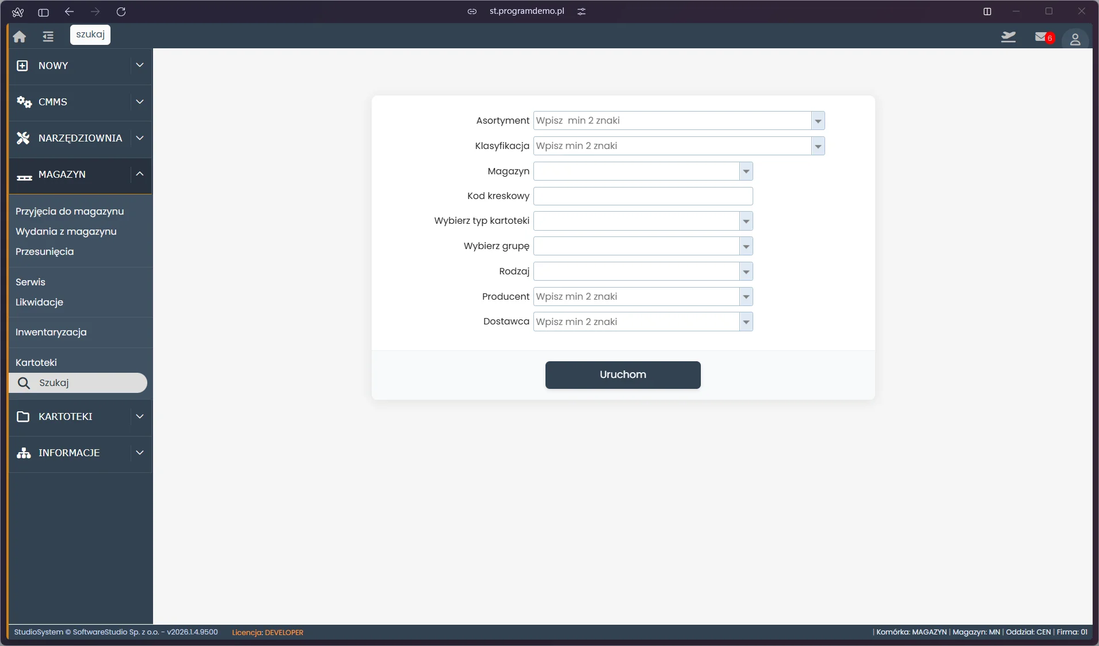Image resolution: width=1099 pixels, height=646 pixels.
Task: Expand the INFORMACJE chevron
Action: (x=139, y=452)
